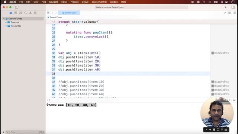Open the File menu

[21, 2]
